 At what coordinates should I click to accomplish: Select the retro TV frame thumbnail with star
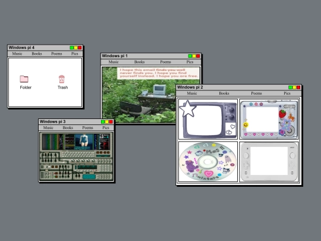tap(208, 119)
